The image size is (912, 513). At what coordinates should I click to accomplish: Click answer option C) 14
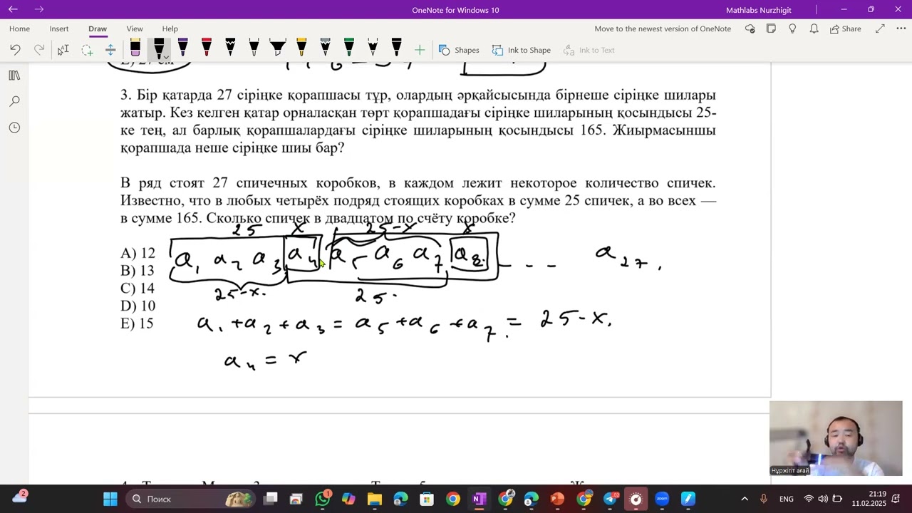tap(138, 288)
